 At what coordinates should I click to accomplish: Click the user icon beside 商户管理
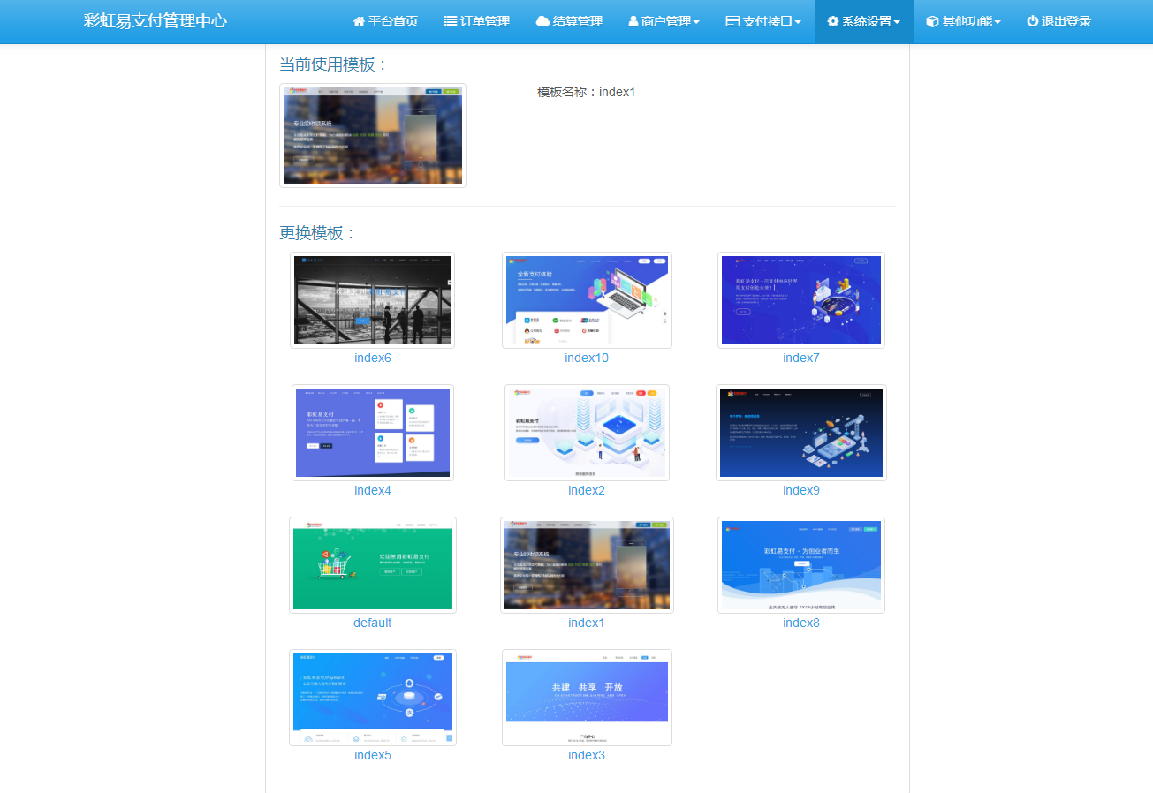tap(633, 22)
